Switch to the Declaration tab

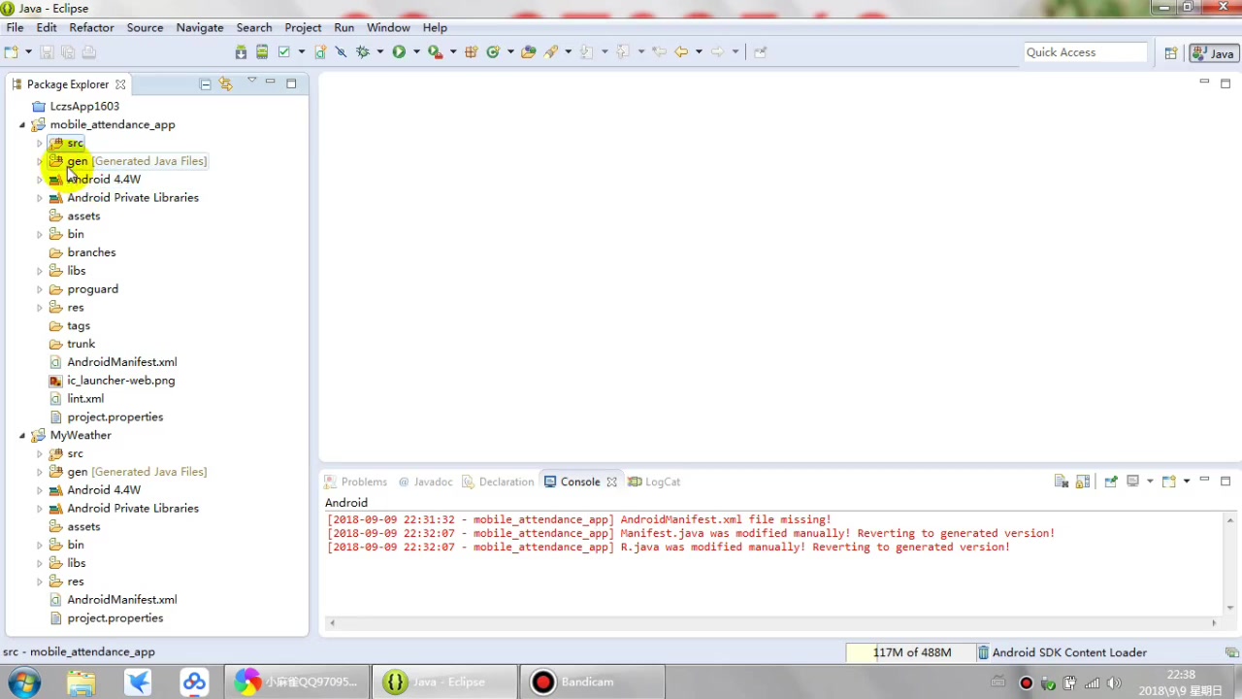pos(498,482)
